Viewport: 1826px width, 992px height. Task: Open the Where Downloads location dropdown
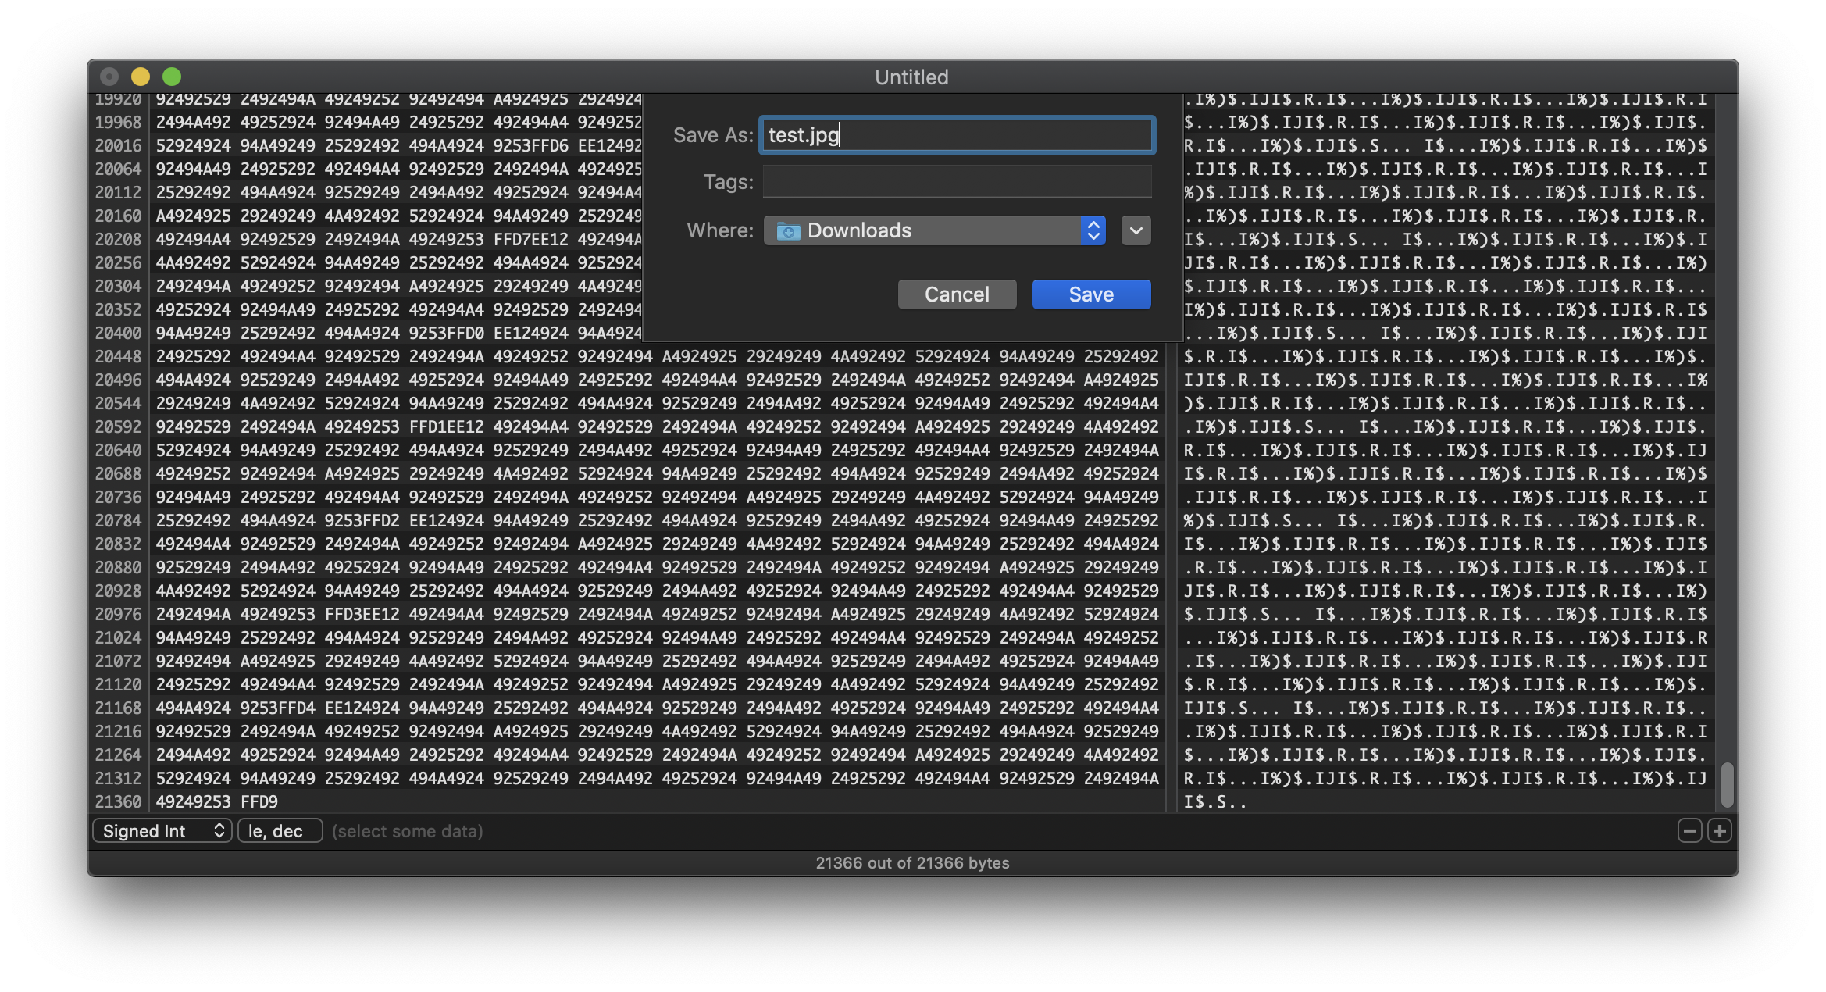[x=933, y=230]
